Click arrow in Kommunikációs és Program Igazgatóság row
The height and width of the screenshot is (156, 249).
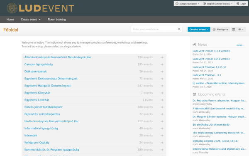click(162, 150)
